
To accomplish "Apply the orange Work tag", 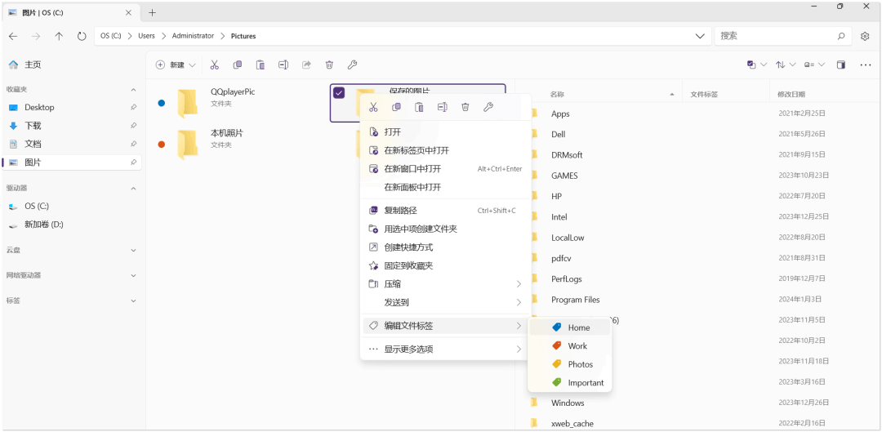I will (x=577, y=346).
